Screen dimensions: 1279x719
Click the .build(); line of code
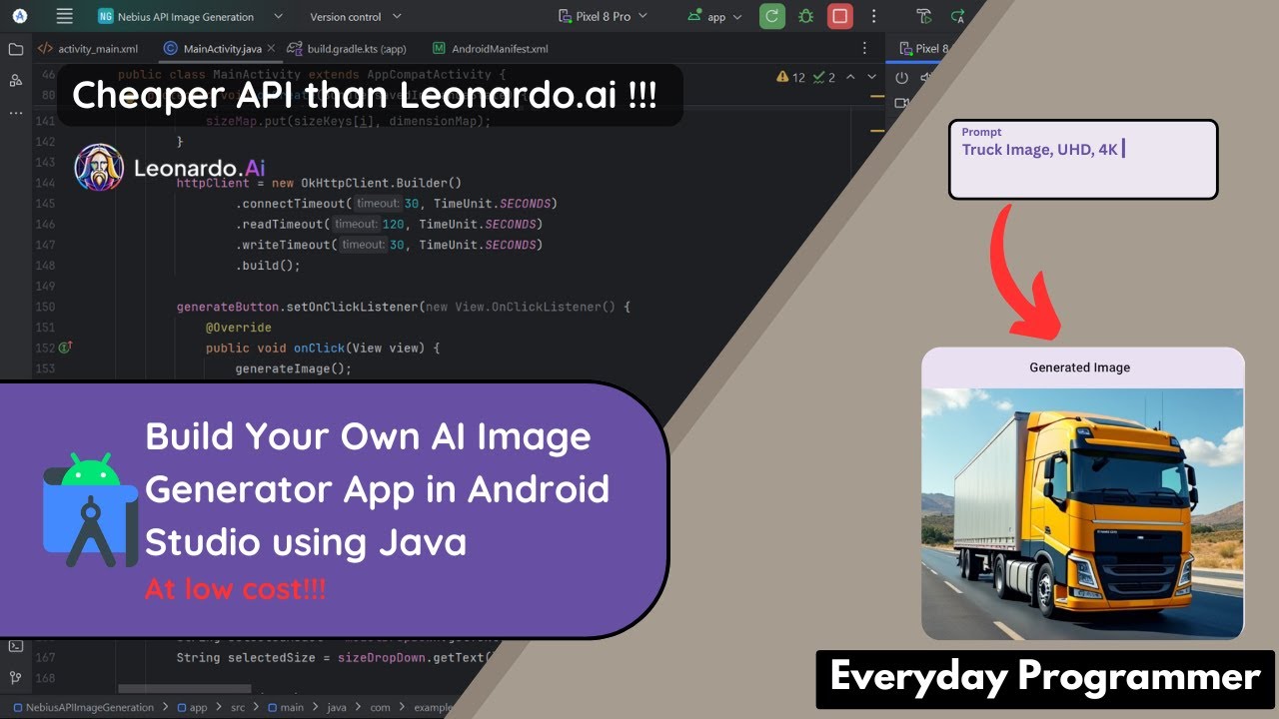pyautogui.click(x=268, y=266)
